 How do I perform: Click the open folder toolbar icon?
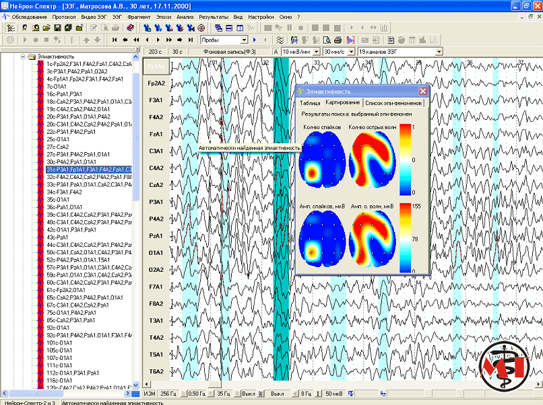tap(46, 28)
